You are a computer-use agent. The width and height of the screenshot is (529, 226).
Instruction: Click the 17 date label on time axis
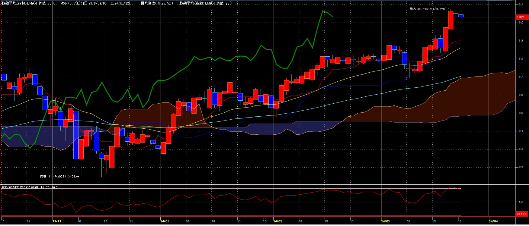tap(3, 221)
